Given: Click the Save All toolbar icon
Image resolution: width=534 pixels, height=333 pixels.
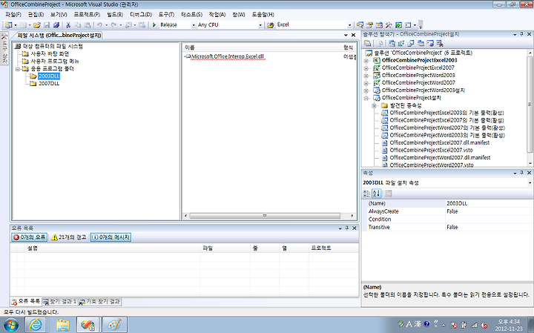Looking at the screenshot, I should tap(56, 25).
